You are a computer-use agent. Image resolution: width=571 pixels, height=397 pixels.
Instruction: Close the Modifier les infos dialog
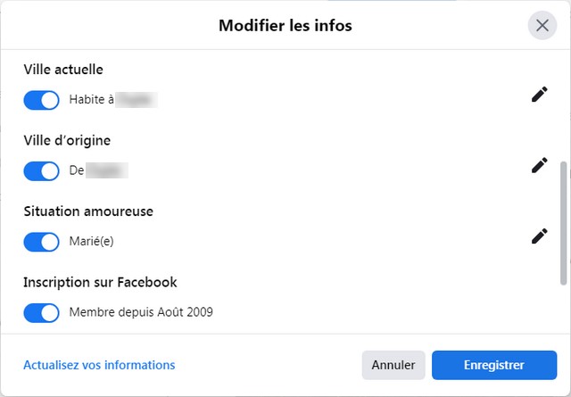(542, 26)
